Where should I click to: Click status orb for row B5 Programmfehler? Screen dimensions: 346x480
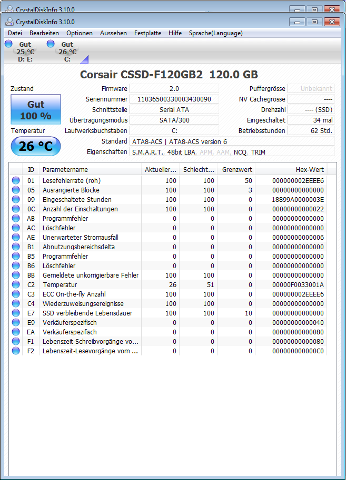click(x=16, y=256)
